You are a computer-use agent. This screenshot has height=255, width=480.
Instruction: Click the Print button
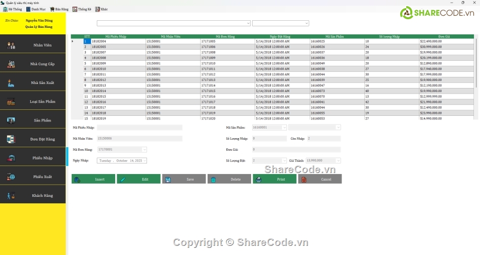pyautogui.click(x=274, y=179)
